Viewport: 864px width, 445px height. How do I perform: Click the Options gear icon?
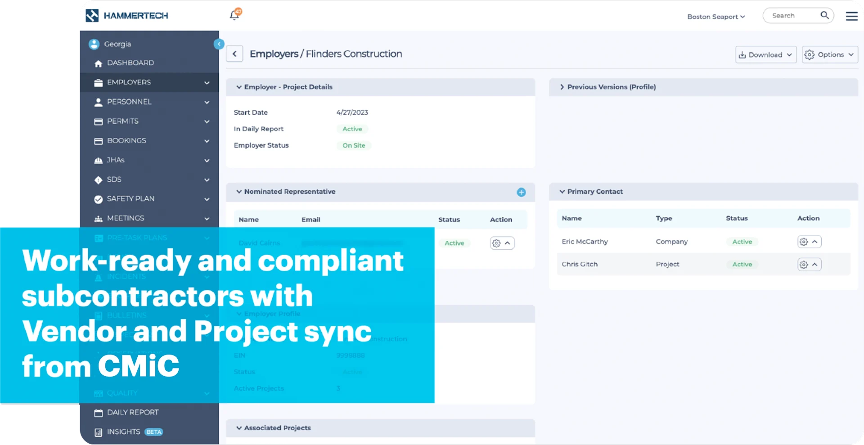coord(809,55)
